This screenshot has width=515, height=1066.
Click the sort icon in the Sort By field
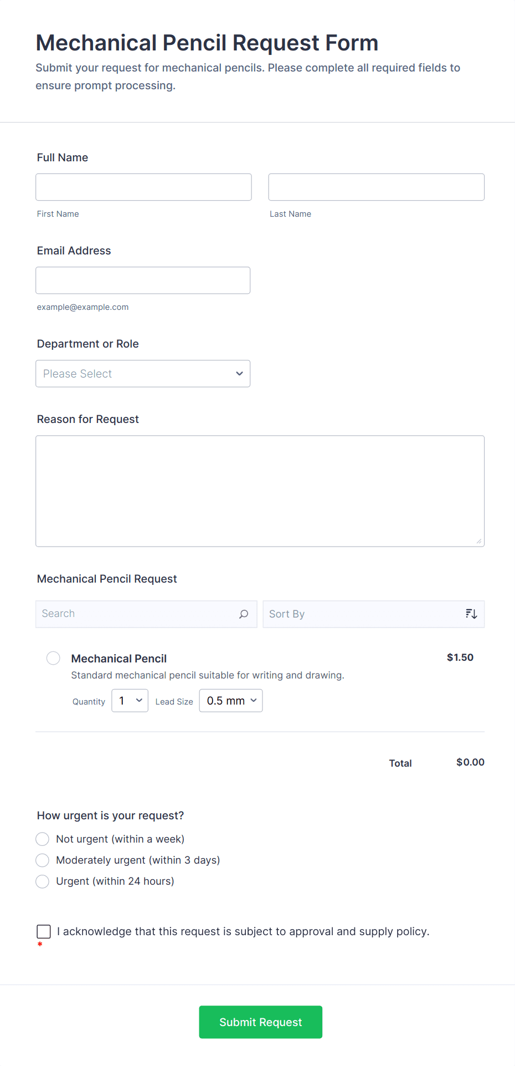[x=471, y=614]
